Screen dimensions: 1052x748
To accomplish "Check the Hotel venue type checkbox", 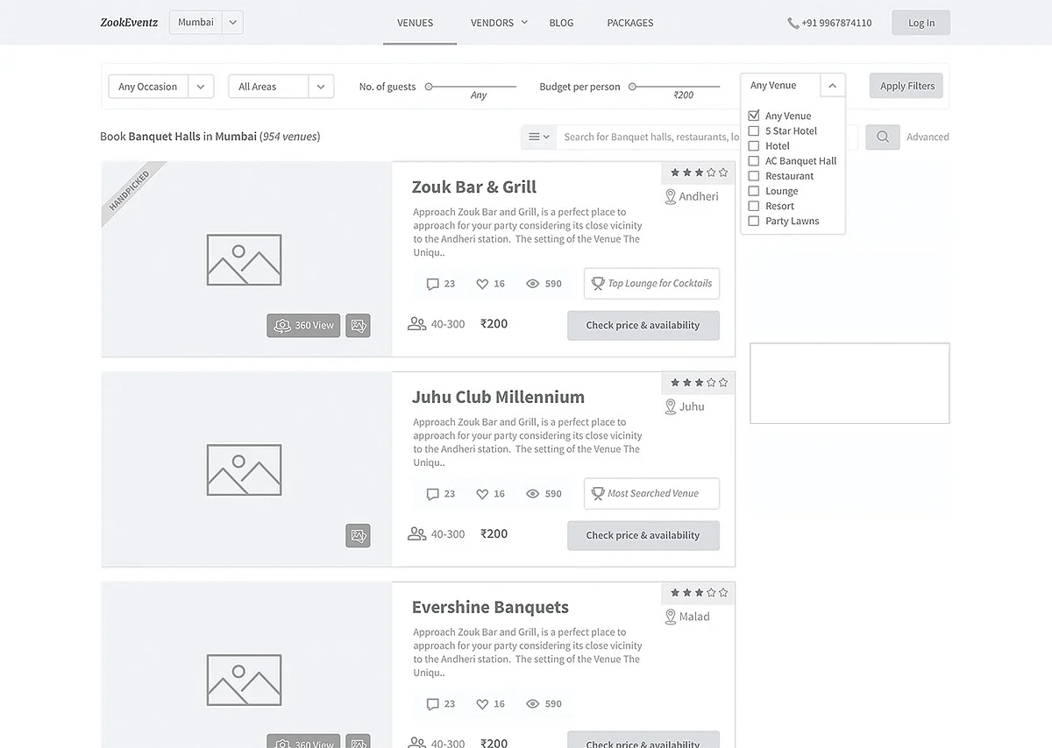I will pos(753,145).
